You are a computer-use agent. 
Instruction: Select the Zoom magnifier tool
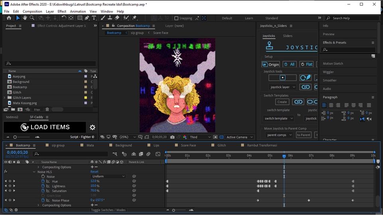[32, 18]
